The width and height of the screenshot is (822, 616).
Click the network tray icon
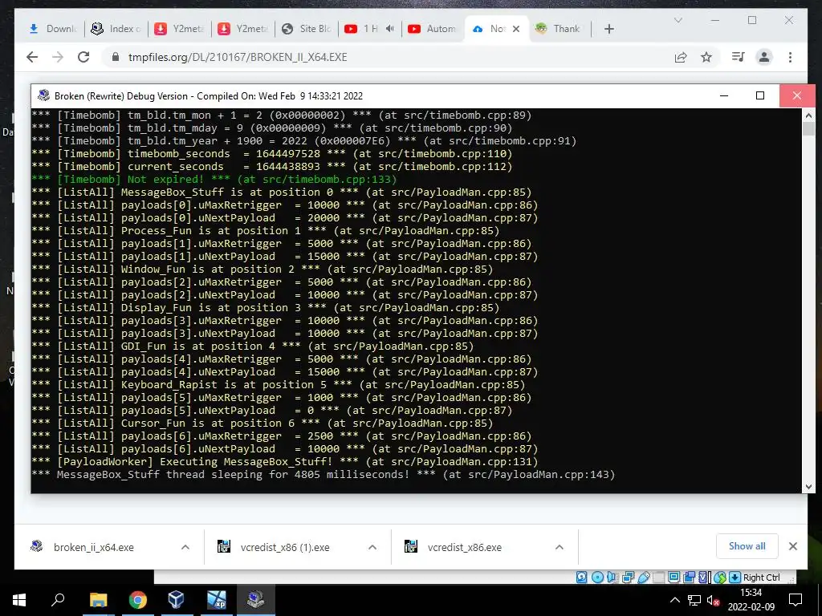[694, 600]
